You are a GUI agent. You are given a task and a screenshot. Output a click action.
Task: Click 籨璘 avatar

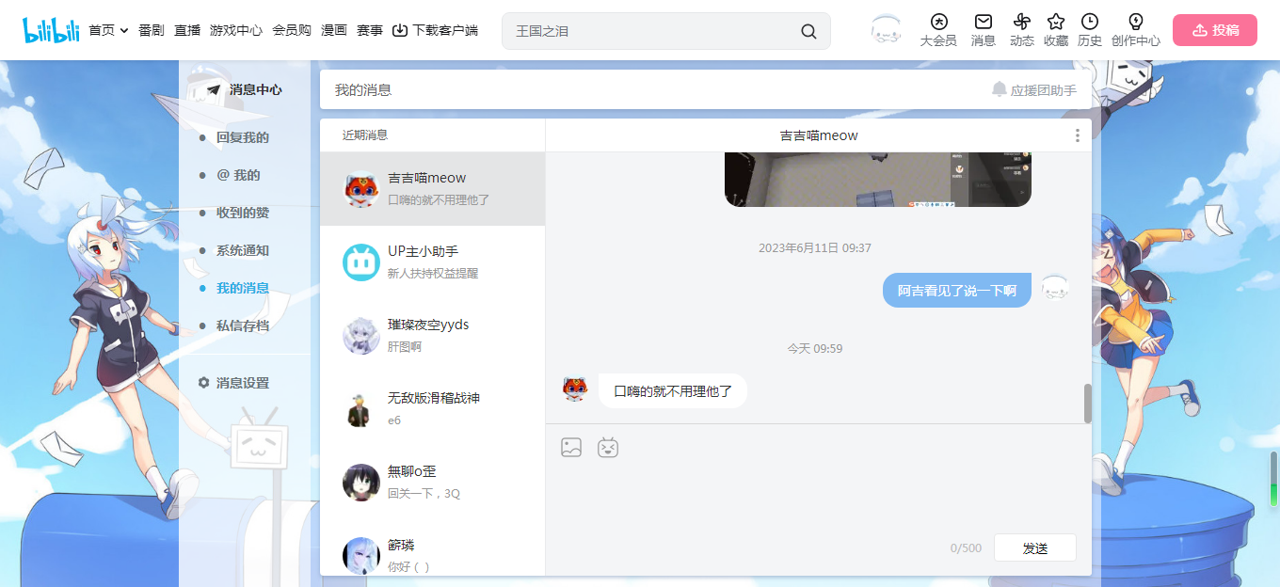[x=361, y=556]
